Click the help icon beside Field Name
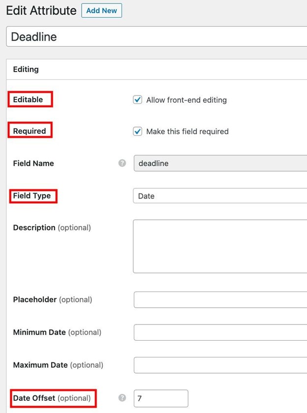This screenshot has height=413, width=307. pos(122,163)
